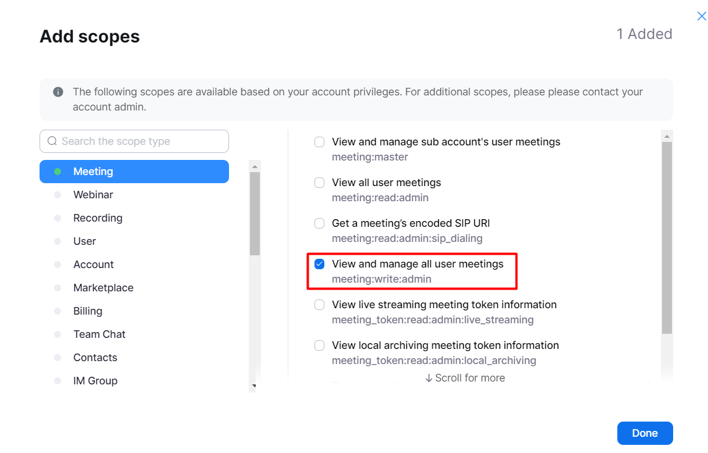
Task: Switch to the Team Chat category
Action: coord(134,334)
